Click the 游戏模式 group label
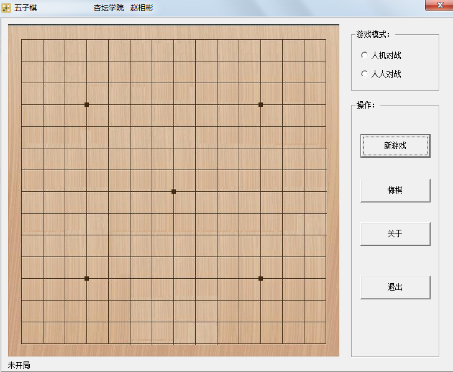453x372 pixels. (373, 34)
